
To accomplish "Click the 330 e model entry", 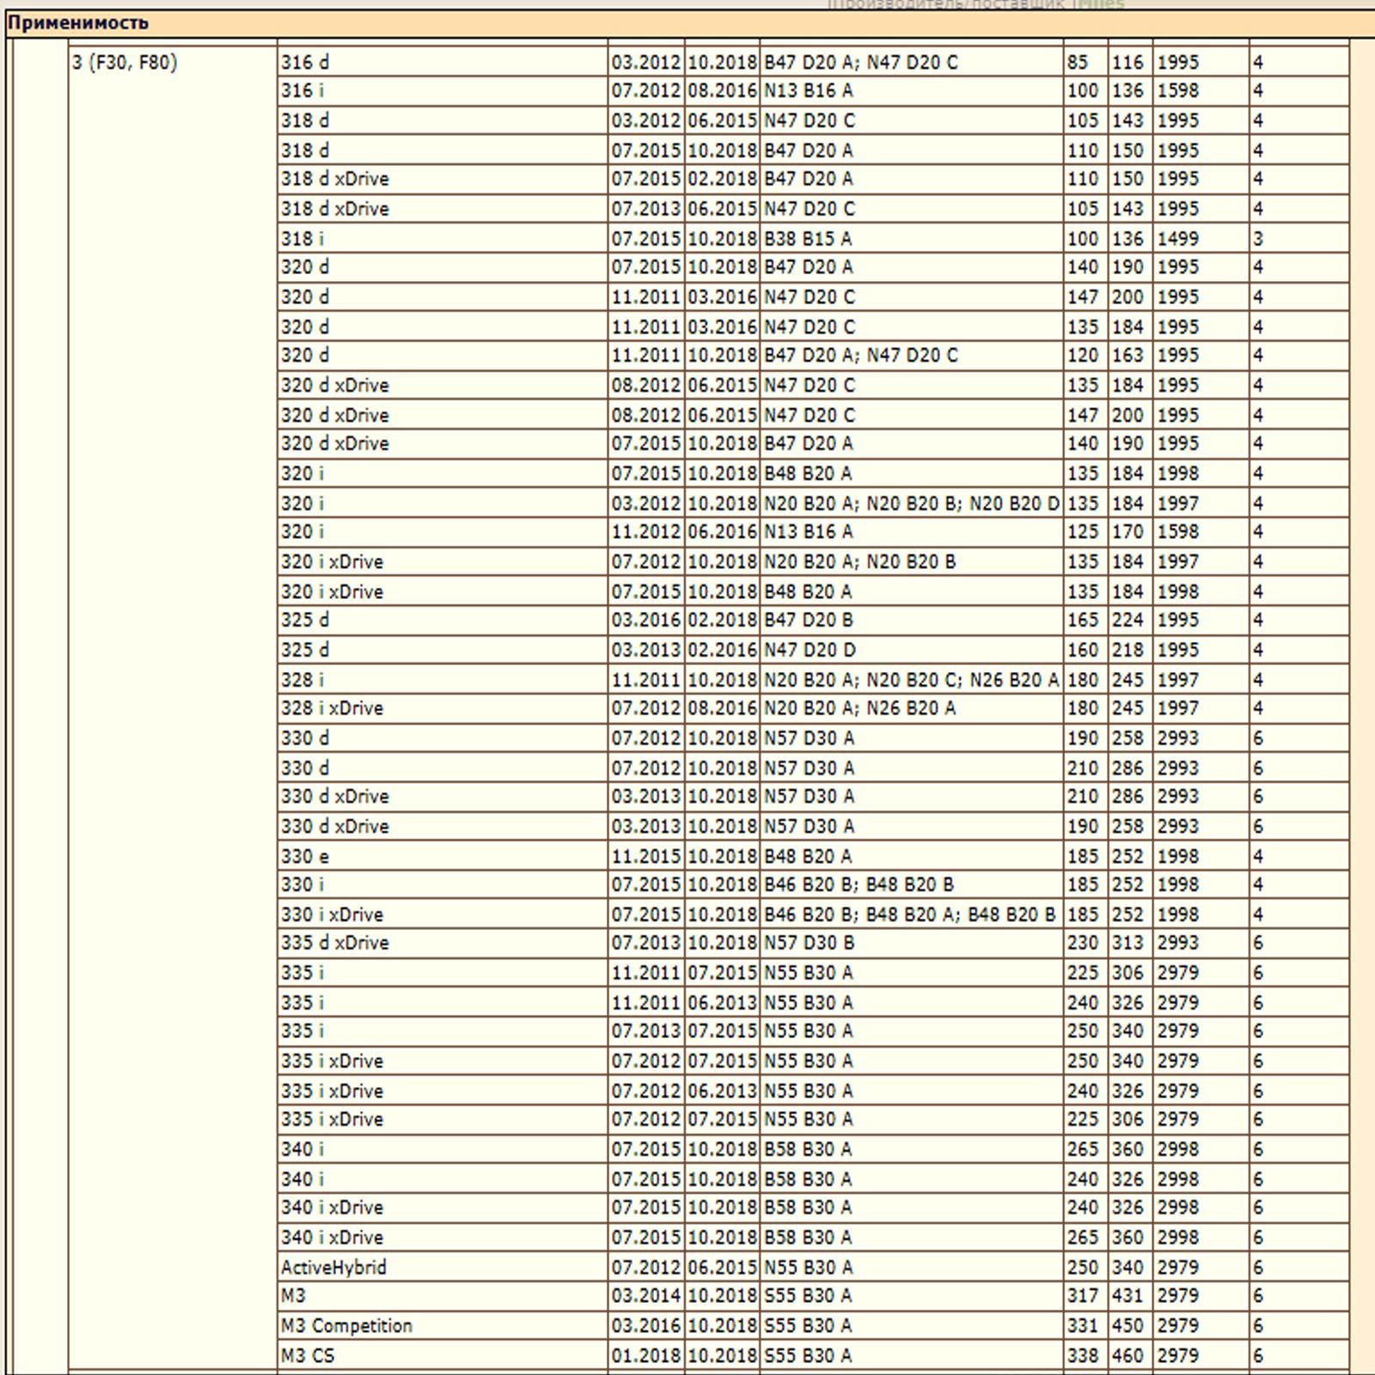I will [x=305, y=857].
